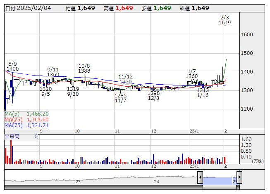
Task: Click the 10/8 1388 price annotation
Action: click(x=84, y=68)
